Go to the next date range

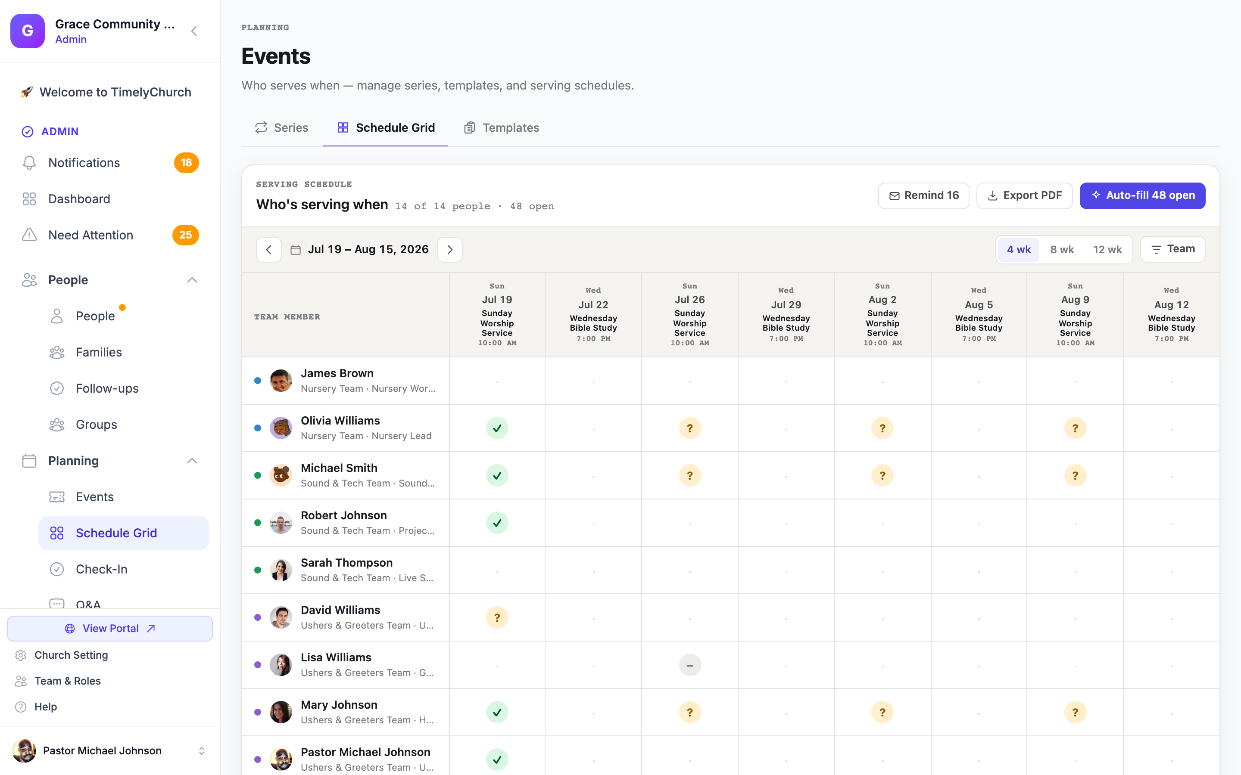[x=450, y=250]
